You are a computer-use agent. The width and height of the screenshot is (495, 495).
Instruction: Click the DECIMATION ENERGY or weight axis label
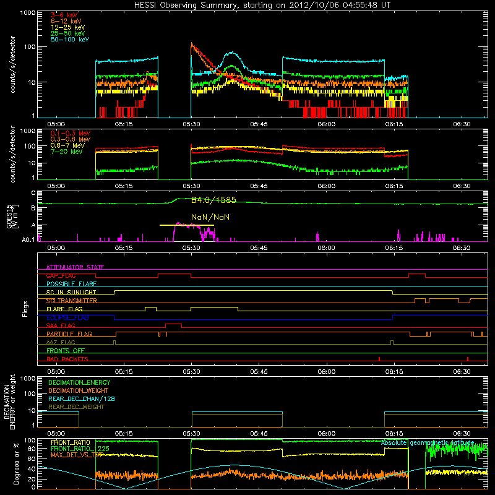pos(9,402)
